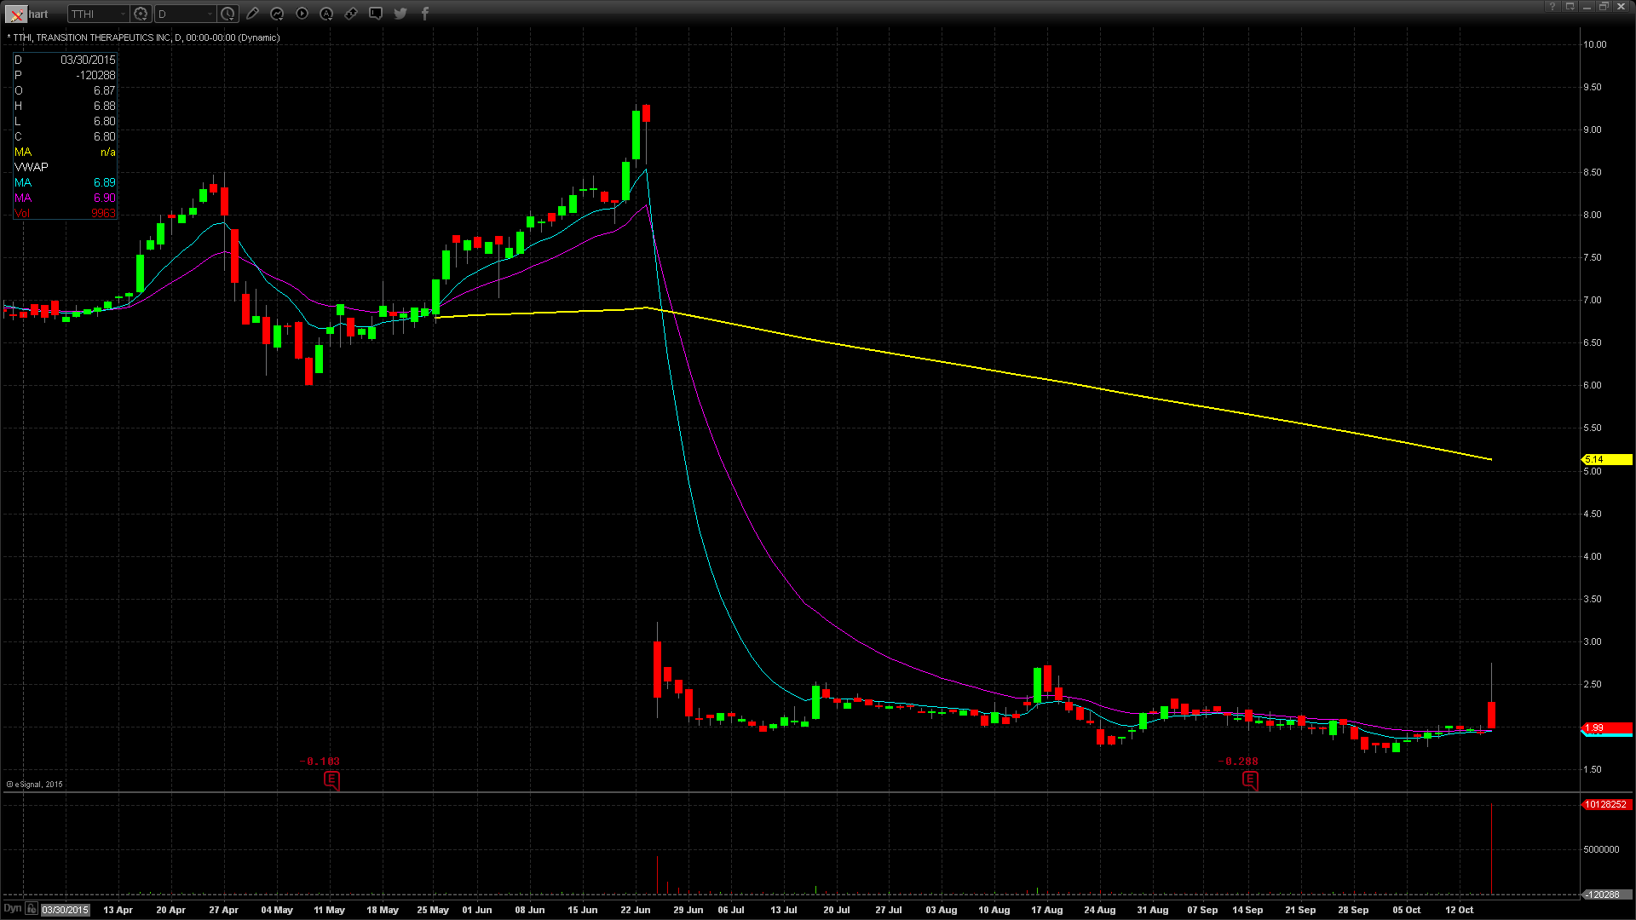Open the studies chart-line icon menu

click(277, 14)
